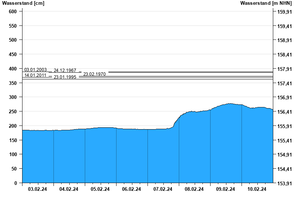Click the 50 cm axis value

click(14, 169)
